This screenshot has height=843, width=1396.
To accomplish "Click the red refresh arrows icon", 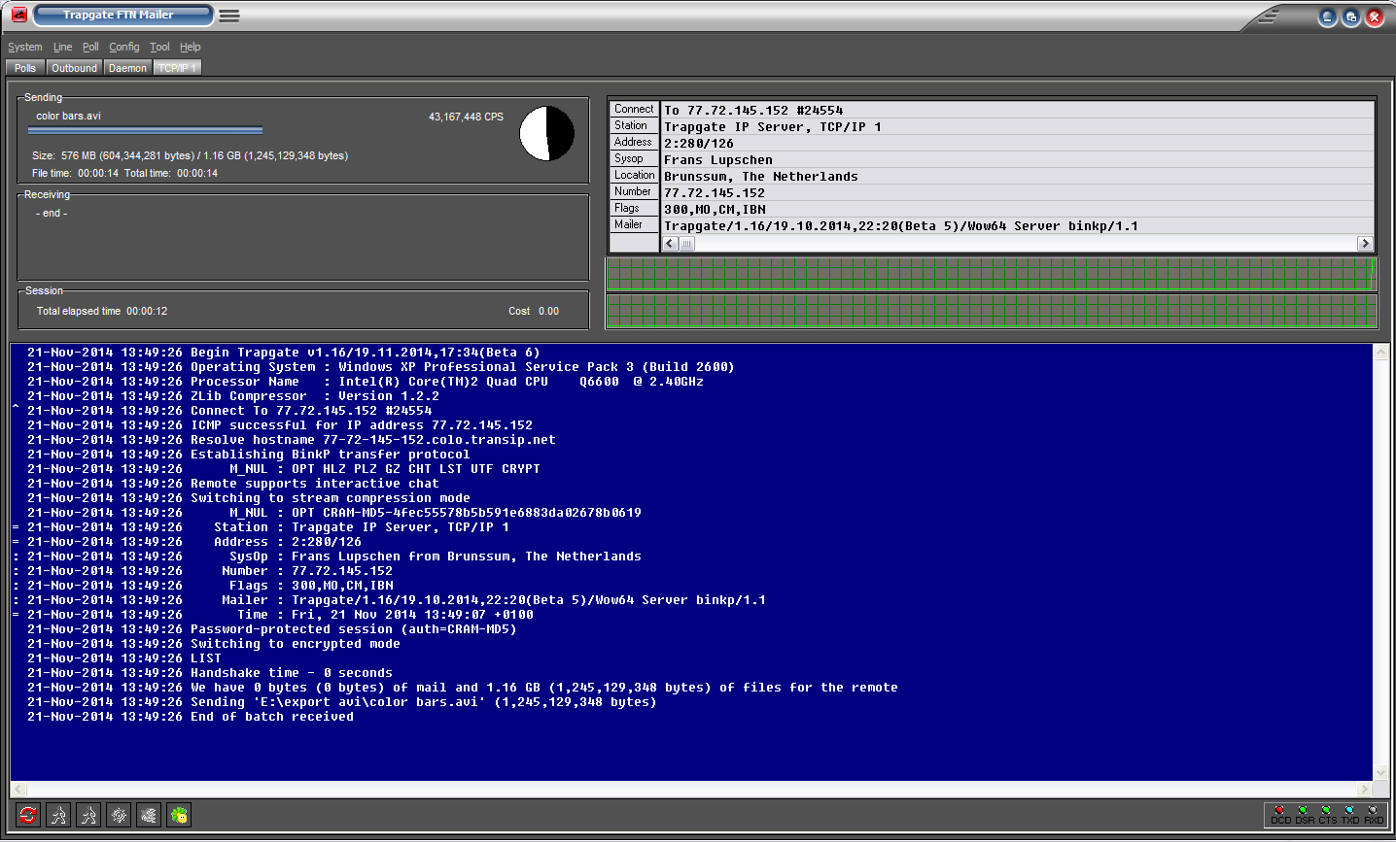I will pos(28,815).
